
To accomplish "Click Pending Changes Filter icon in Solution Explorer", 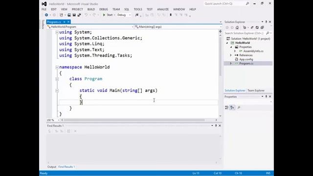I will coord(245,27).
